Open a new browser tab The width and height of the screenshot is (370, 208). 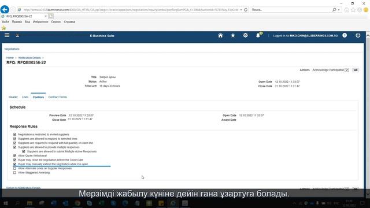[51, 16]
